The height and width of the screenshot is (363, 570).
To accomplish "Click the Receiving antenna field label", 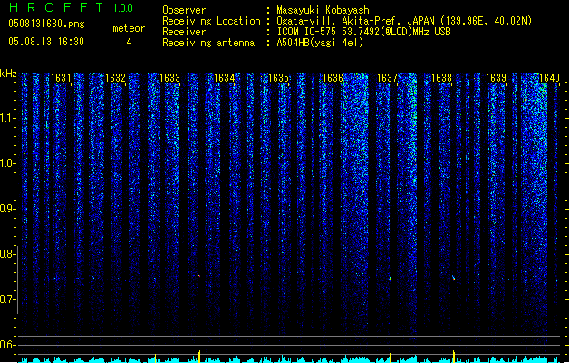I will (208, 43).
